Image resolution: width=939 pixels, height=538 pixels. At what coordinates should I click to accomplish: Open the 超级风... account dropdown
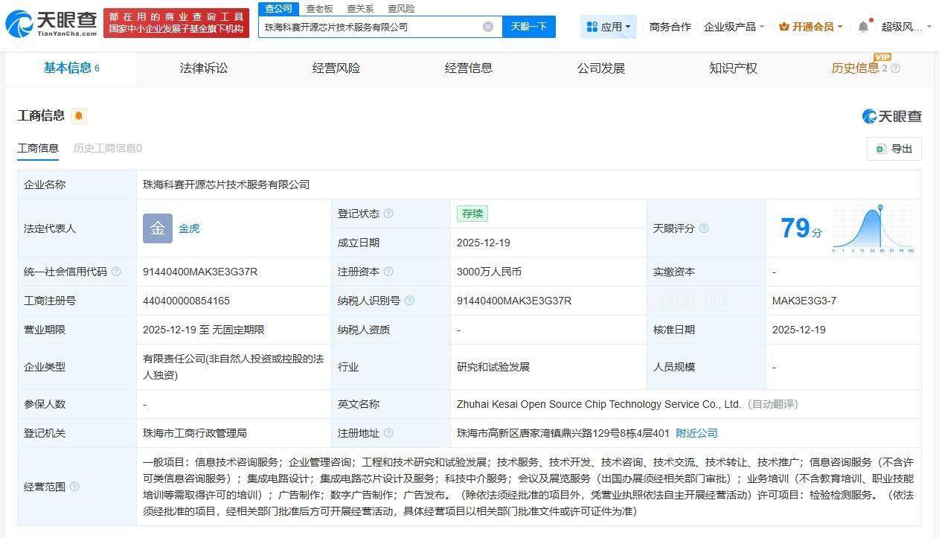click(x=906, y=27)
